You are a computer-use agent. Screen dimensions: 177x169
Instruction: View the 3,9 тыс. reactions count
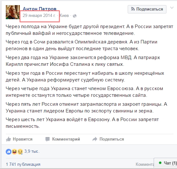[x=32, y=151]
